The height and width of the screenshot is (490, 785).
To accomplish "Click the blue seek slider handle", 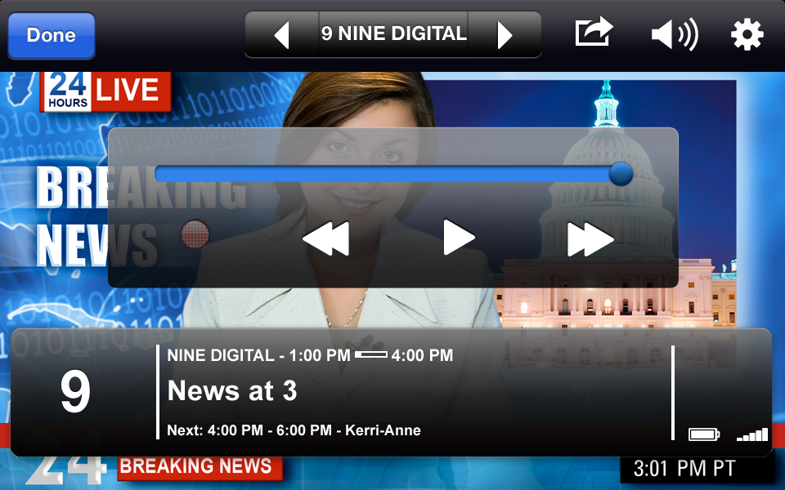I will (621, 174).
